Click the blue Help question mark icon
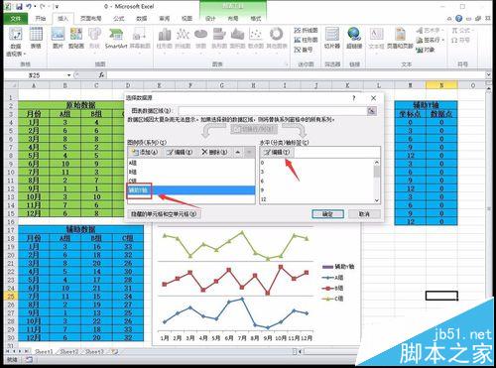The image size is (496, 368). point(458,19)
